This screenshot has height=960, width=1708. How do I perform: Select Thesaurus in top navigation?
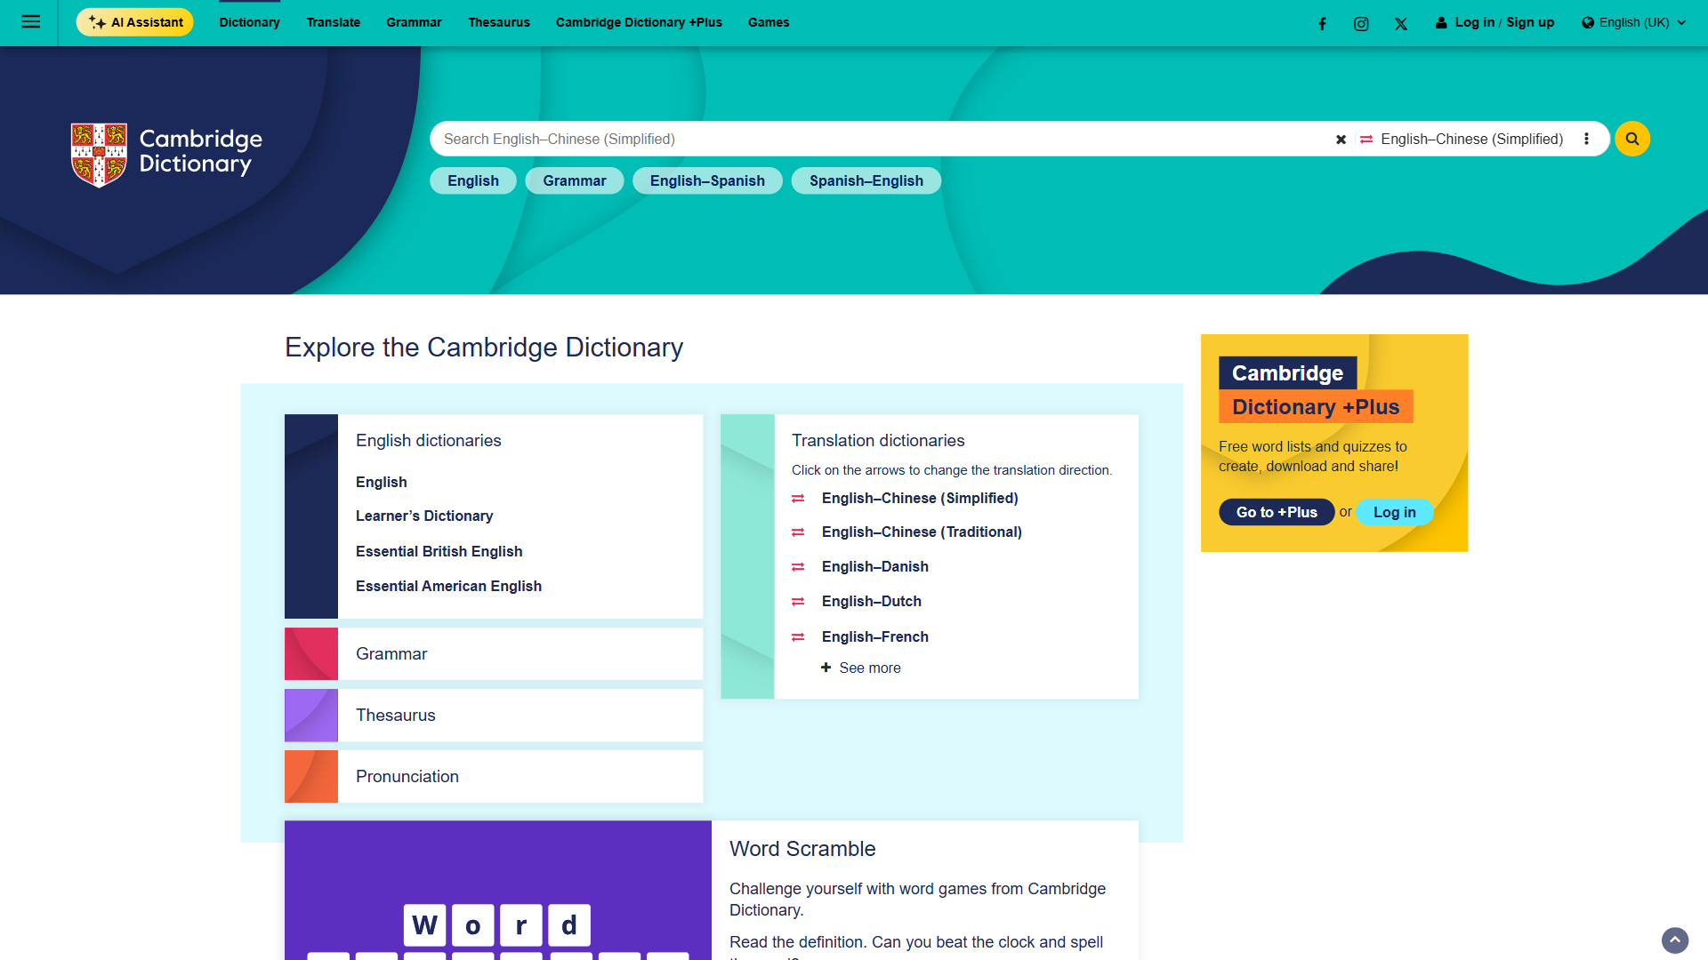[499, 22]
